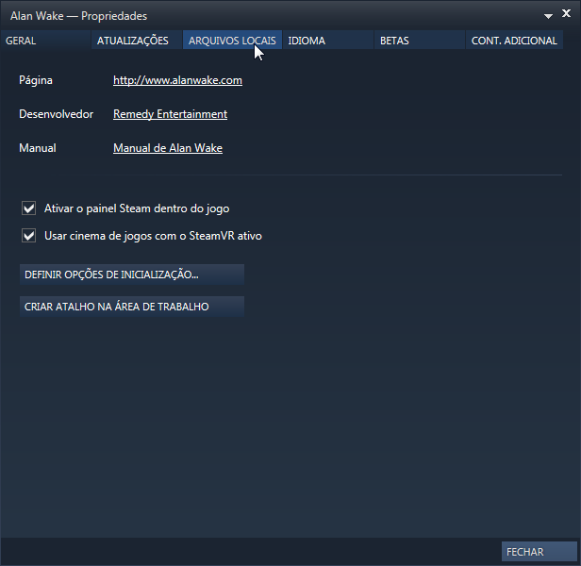Toggle the Steam in-game overlay checkbox

tap(28, 208)
